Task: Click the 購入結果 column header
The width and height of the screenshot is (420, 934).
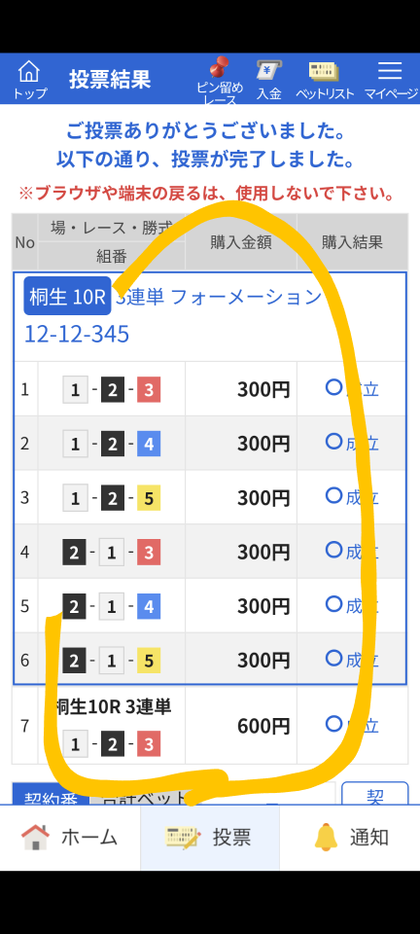Action: (352, 242)
